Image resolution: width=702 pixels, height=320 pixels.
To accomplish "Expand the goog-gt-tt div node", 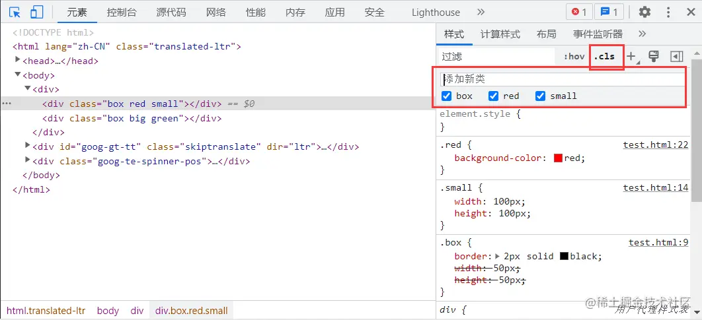I will (28, 146).
